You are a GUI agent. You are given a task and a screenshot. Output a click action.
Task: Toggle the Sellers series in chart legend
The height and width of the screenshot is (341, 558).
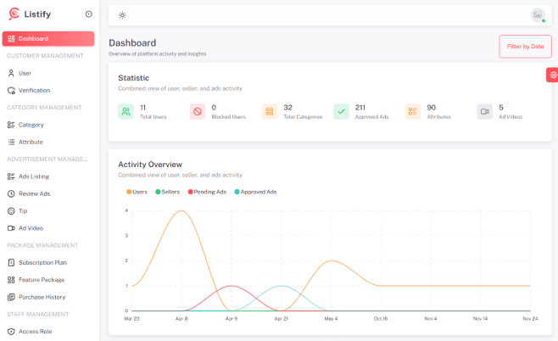point(167,192)
